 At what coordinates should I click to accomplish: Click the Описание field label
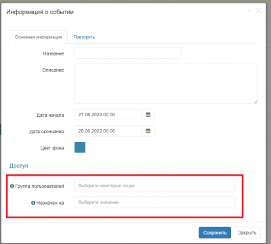[53, 70]
